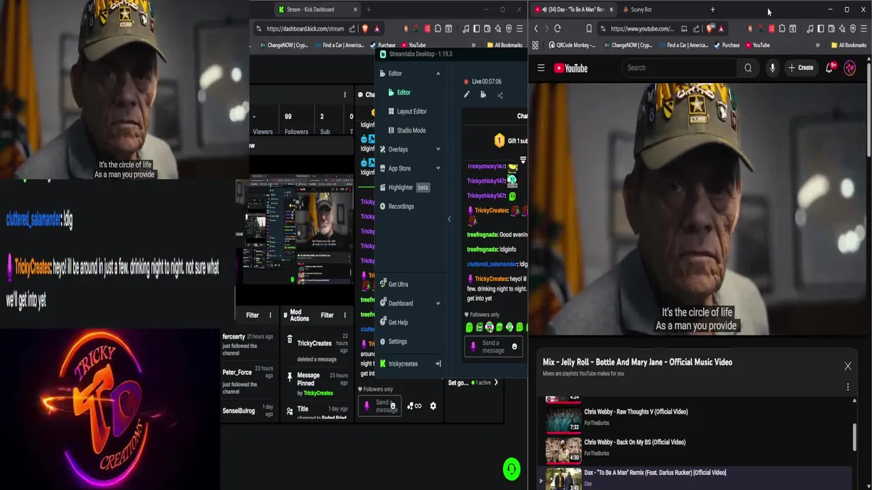Log out of trickycreates in Streamlabs
The image size is (872, 490).
point(438,363)
